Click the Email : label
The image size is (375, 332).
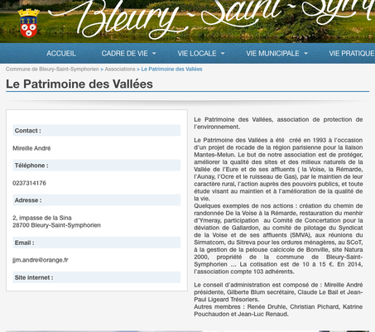[25, 243]
